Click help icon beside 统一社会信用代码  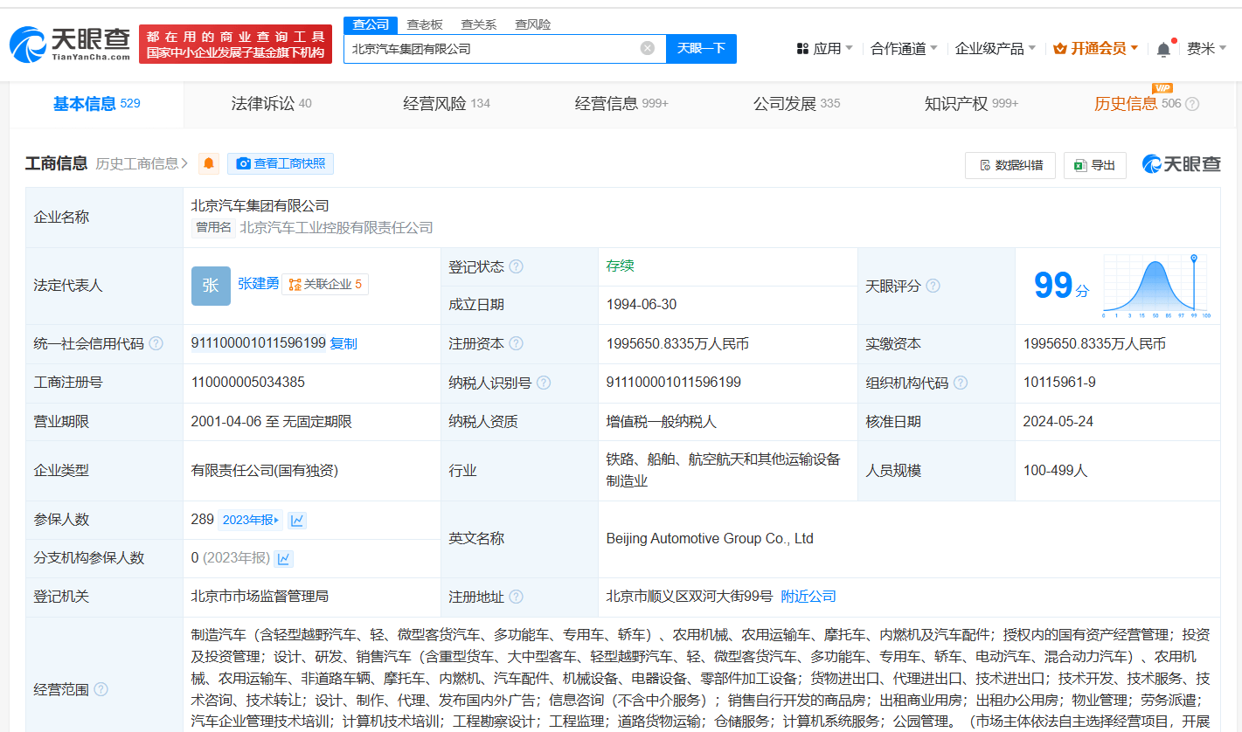pyautogui.click(x=156, y=343)
